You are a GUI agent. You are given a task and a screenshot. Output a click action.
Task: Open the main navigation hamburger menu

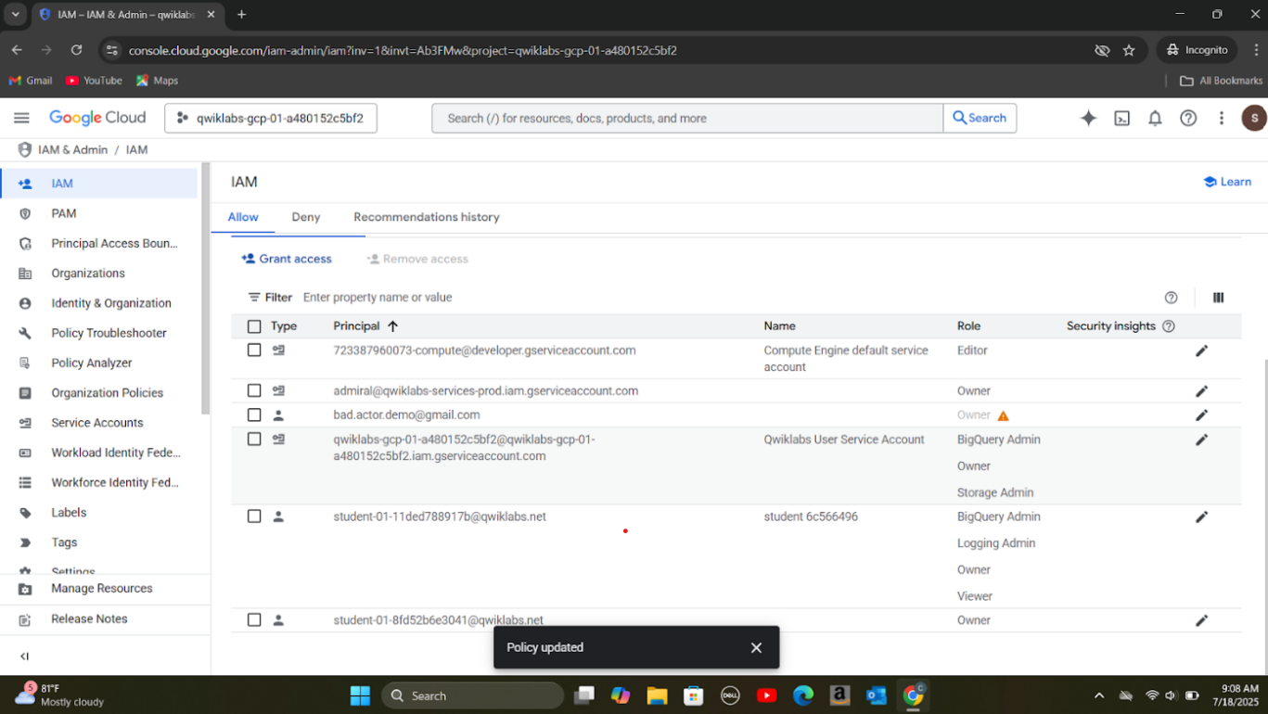click(x=21, y=118)
